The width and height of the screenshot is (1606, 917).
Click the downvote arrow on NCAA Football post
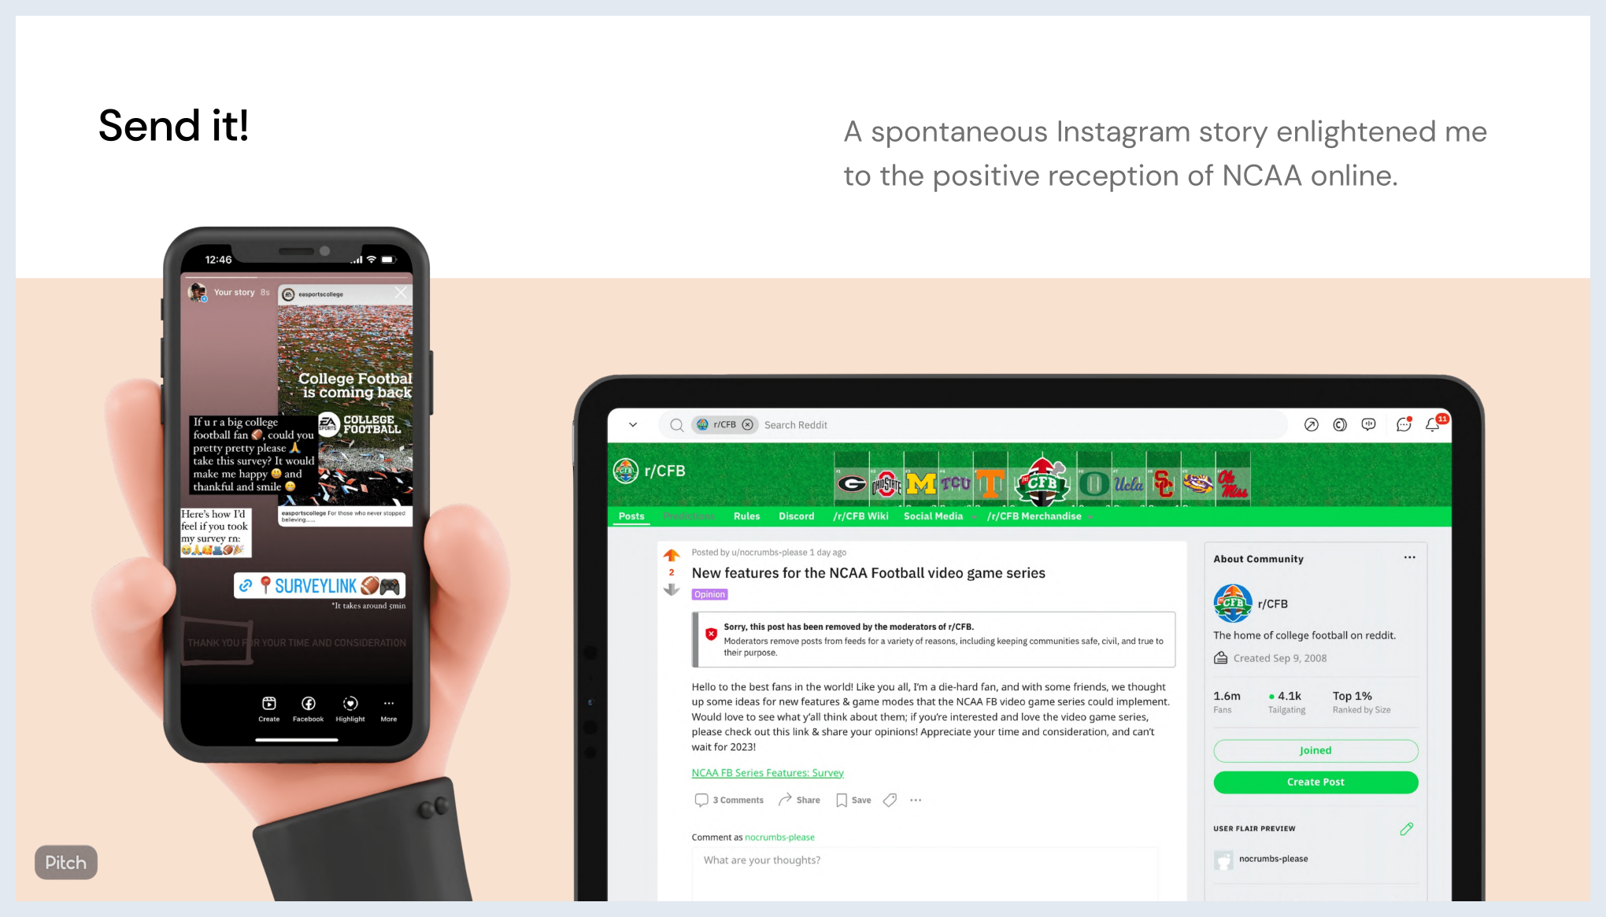[x=671, y=590]
